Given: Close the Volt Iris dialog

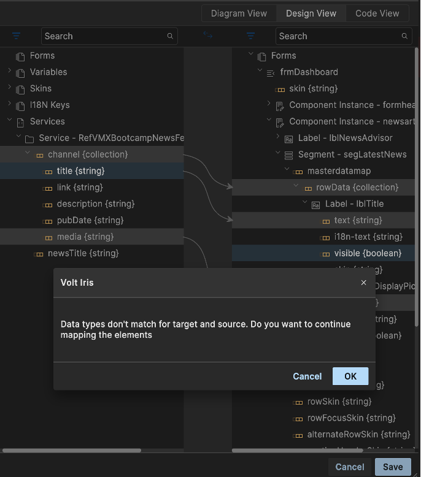Looking at the screenshot, I should pos(363,283).
